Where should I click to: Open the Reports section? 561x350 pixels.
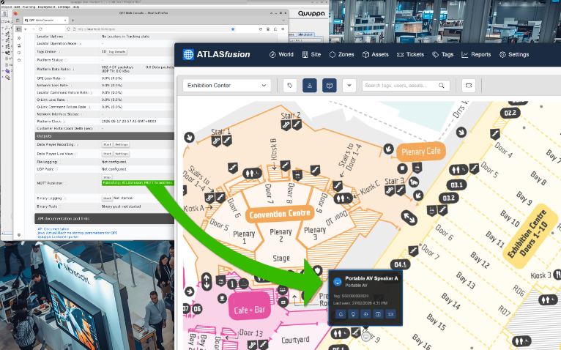tap(476, 54)
